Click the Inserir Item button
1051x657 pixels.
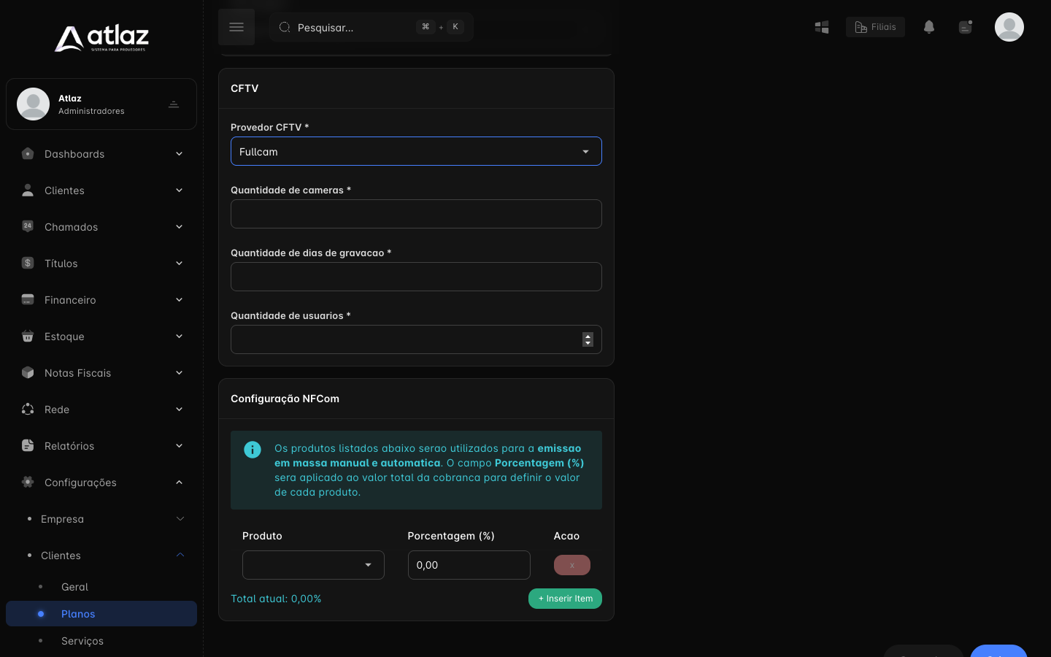pyautogui.click(x=565, y=599)
